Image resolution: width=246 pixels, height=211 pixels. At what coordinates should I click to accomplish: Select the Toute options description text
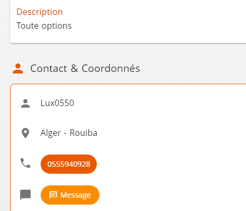pos(44,26)
